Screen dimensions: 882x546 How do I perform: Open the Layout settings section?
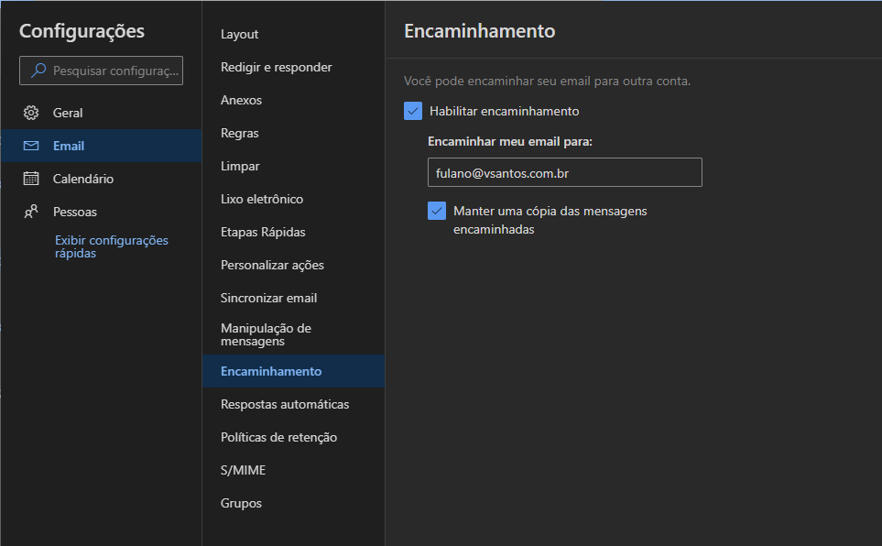[239, 34]
